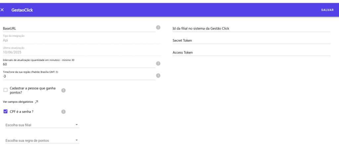Click the arrow icon after 'Ver campos obrigatórios'

[x=37, y=102]
